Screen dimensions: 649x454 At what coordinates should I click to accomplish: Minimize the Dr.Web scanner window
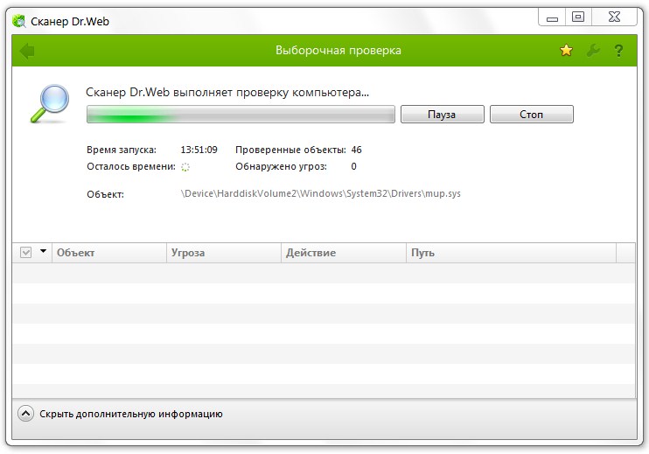pos(552,17)
